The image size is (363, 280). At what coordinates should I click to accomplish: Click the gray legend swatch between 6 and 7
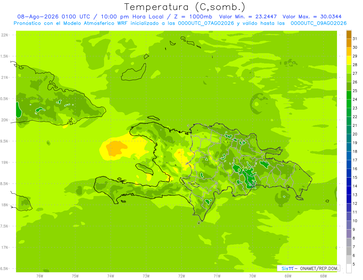click(349, 251)
